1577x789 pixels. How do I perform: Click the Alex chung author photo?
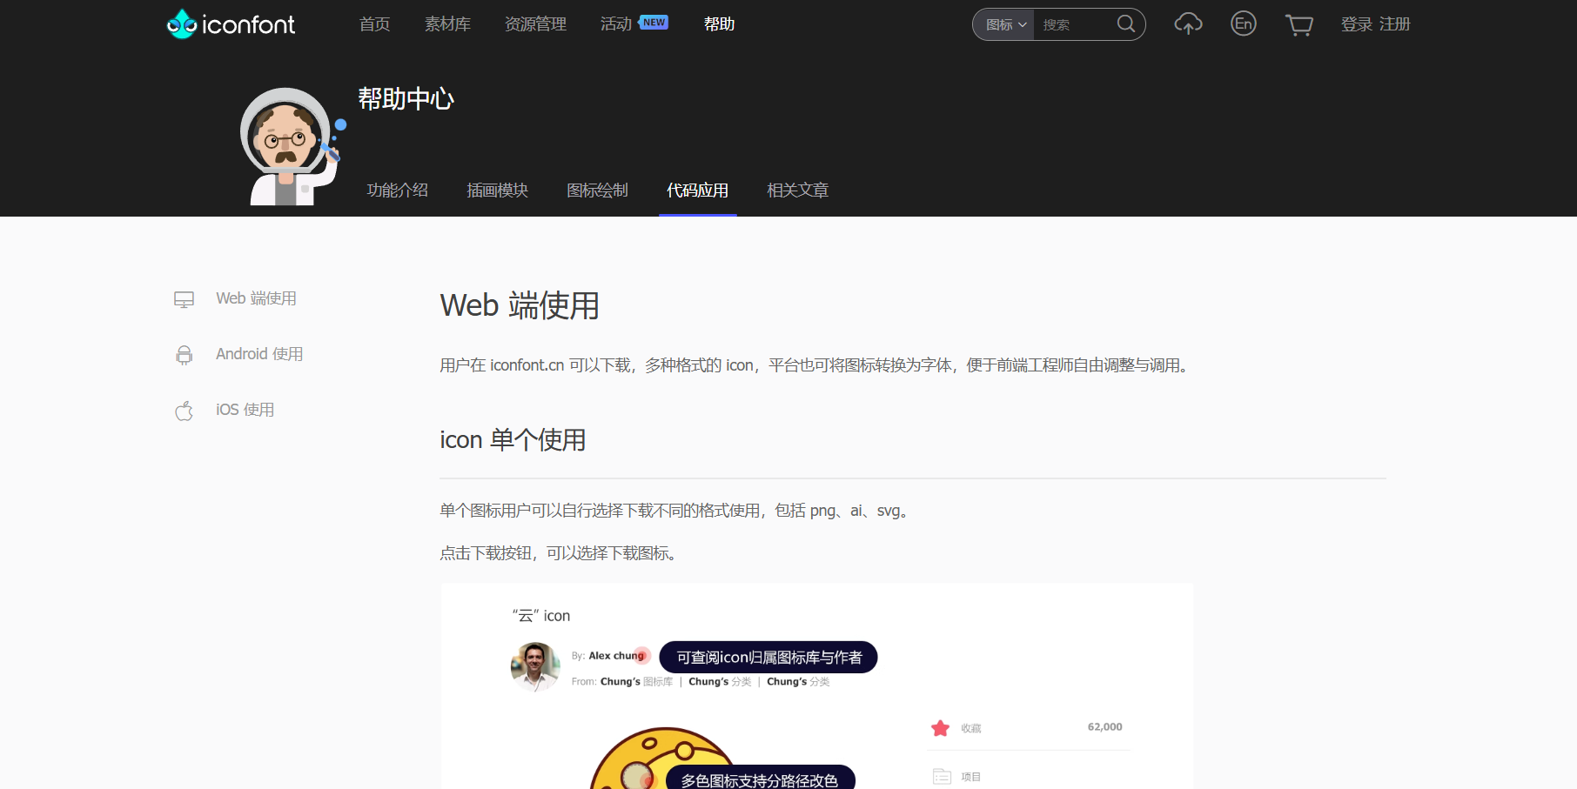click(535, 666)
